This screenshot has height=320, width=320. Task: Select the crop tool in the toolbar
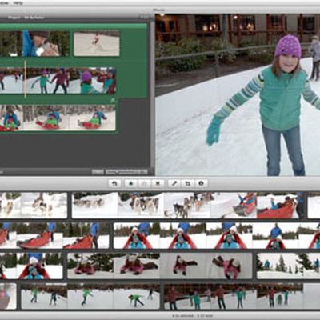(188, 183)
